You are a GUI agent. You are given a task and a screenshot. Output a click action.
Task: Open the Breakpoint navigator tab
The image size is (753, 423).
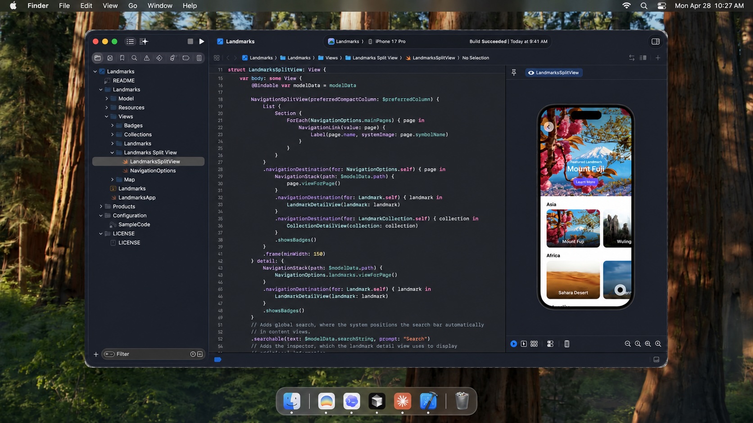[186, 58]
